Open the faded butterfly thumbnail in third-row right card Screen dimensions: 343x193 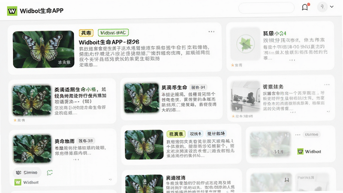click(x=270, y=145)
